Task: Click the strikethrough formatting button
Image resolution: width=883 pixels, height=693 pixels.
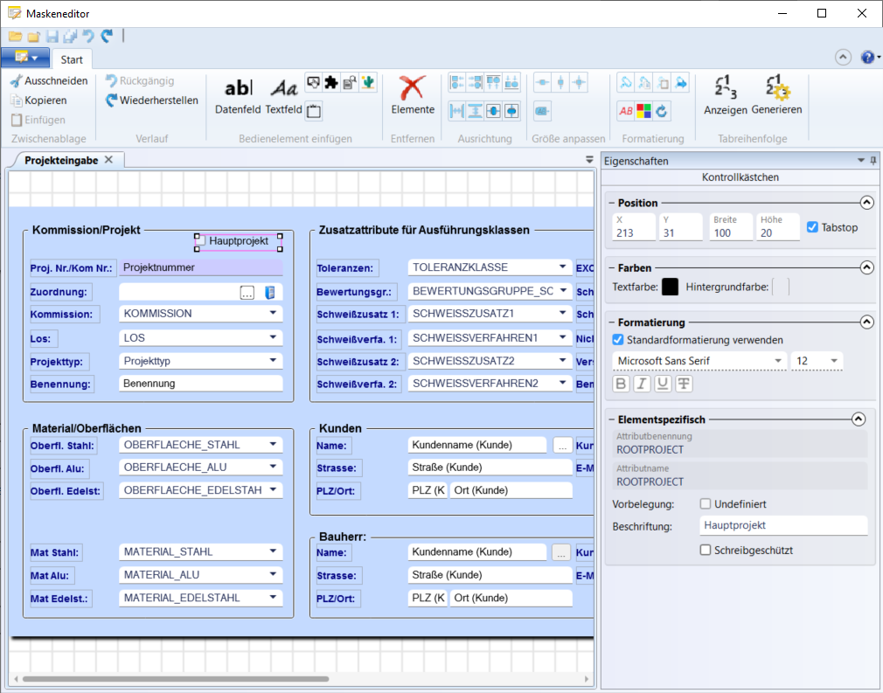Action: point(685,384)
